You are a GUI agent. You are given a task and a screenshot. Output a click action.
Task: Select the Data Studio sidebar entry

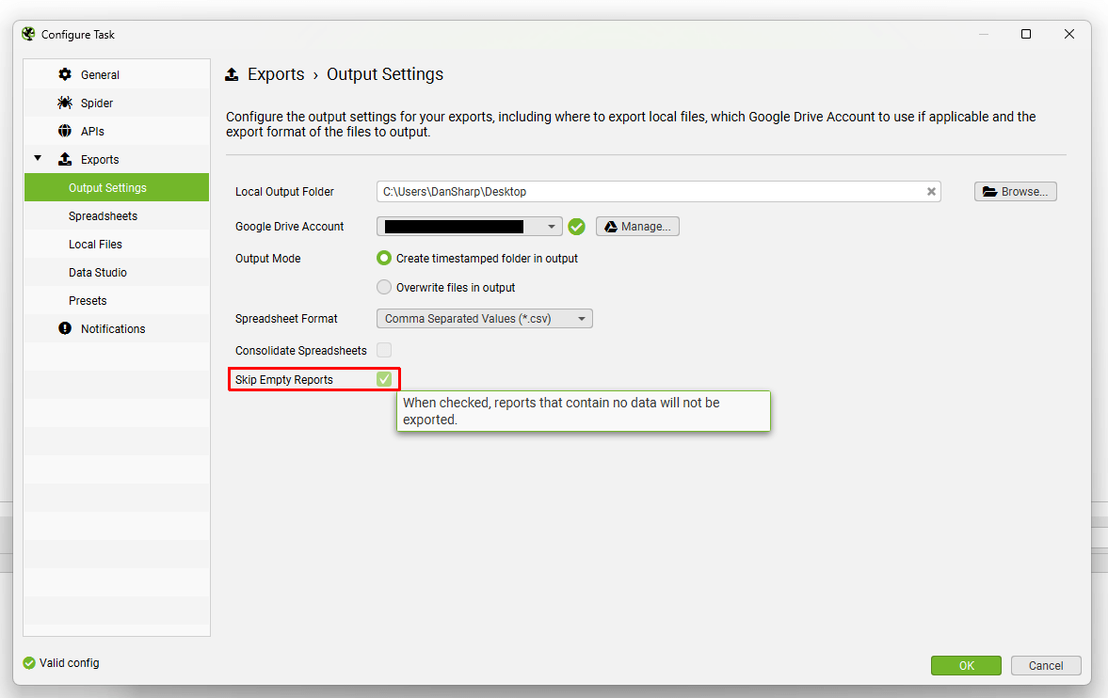[x=117, y=272]
